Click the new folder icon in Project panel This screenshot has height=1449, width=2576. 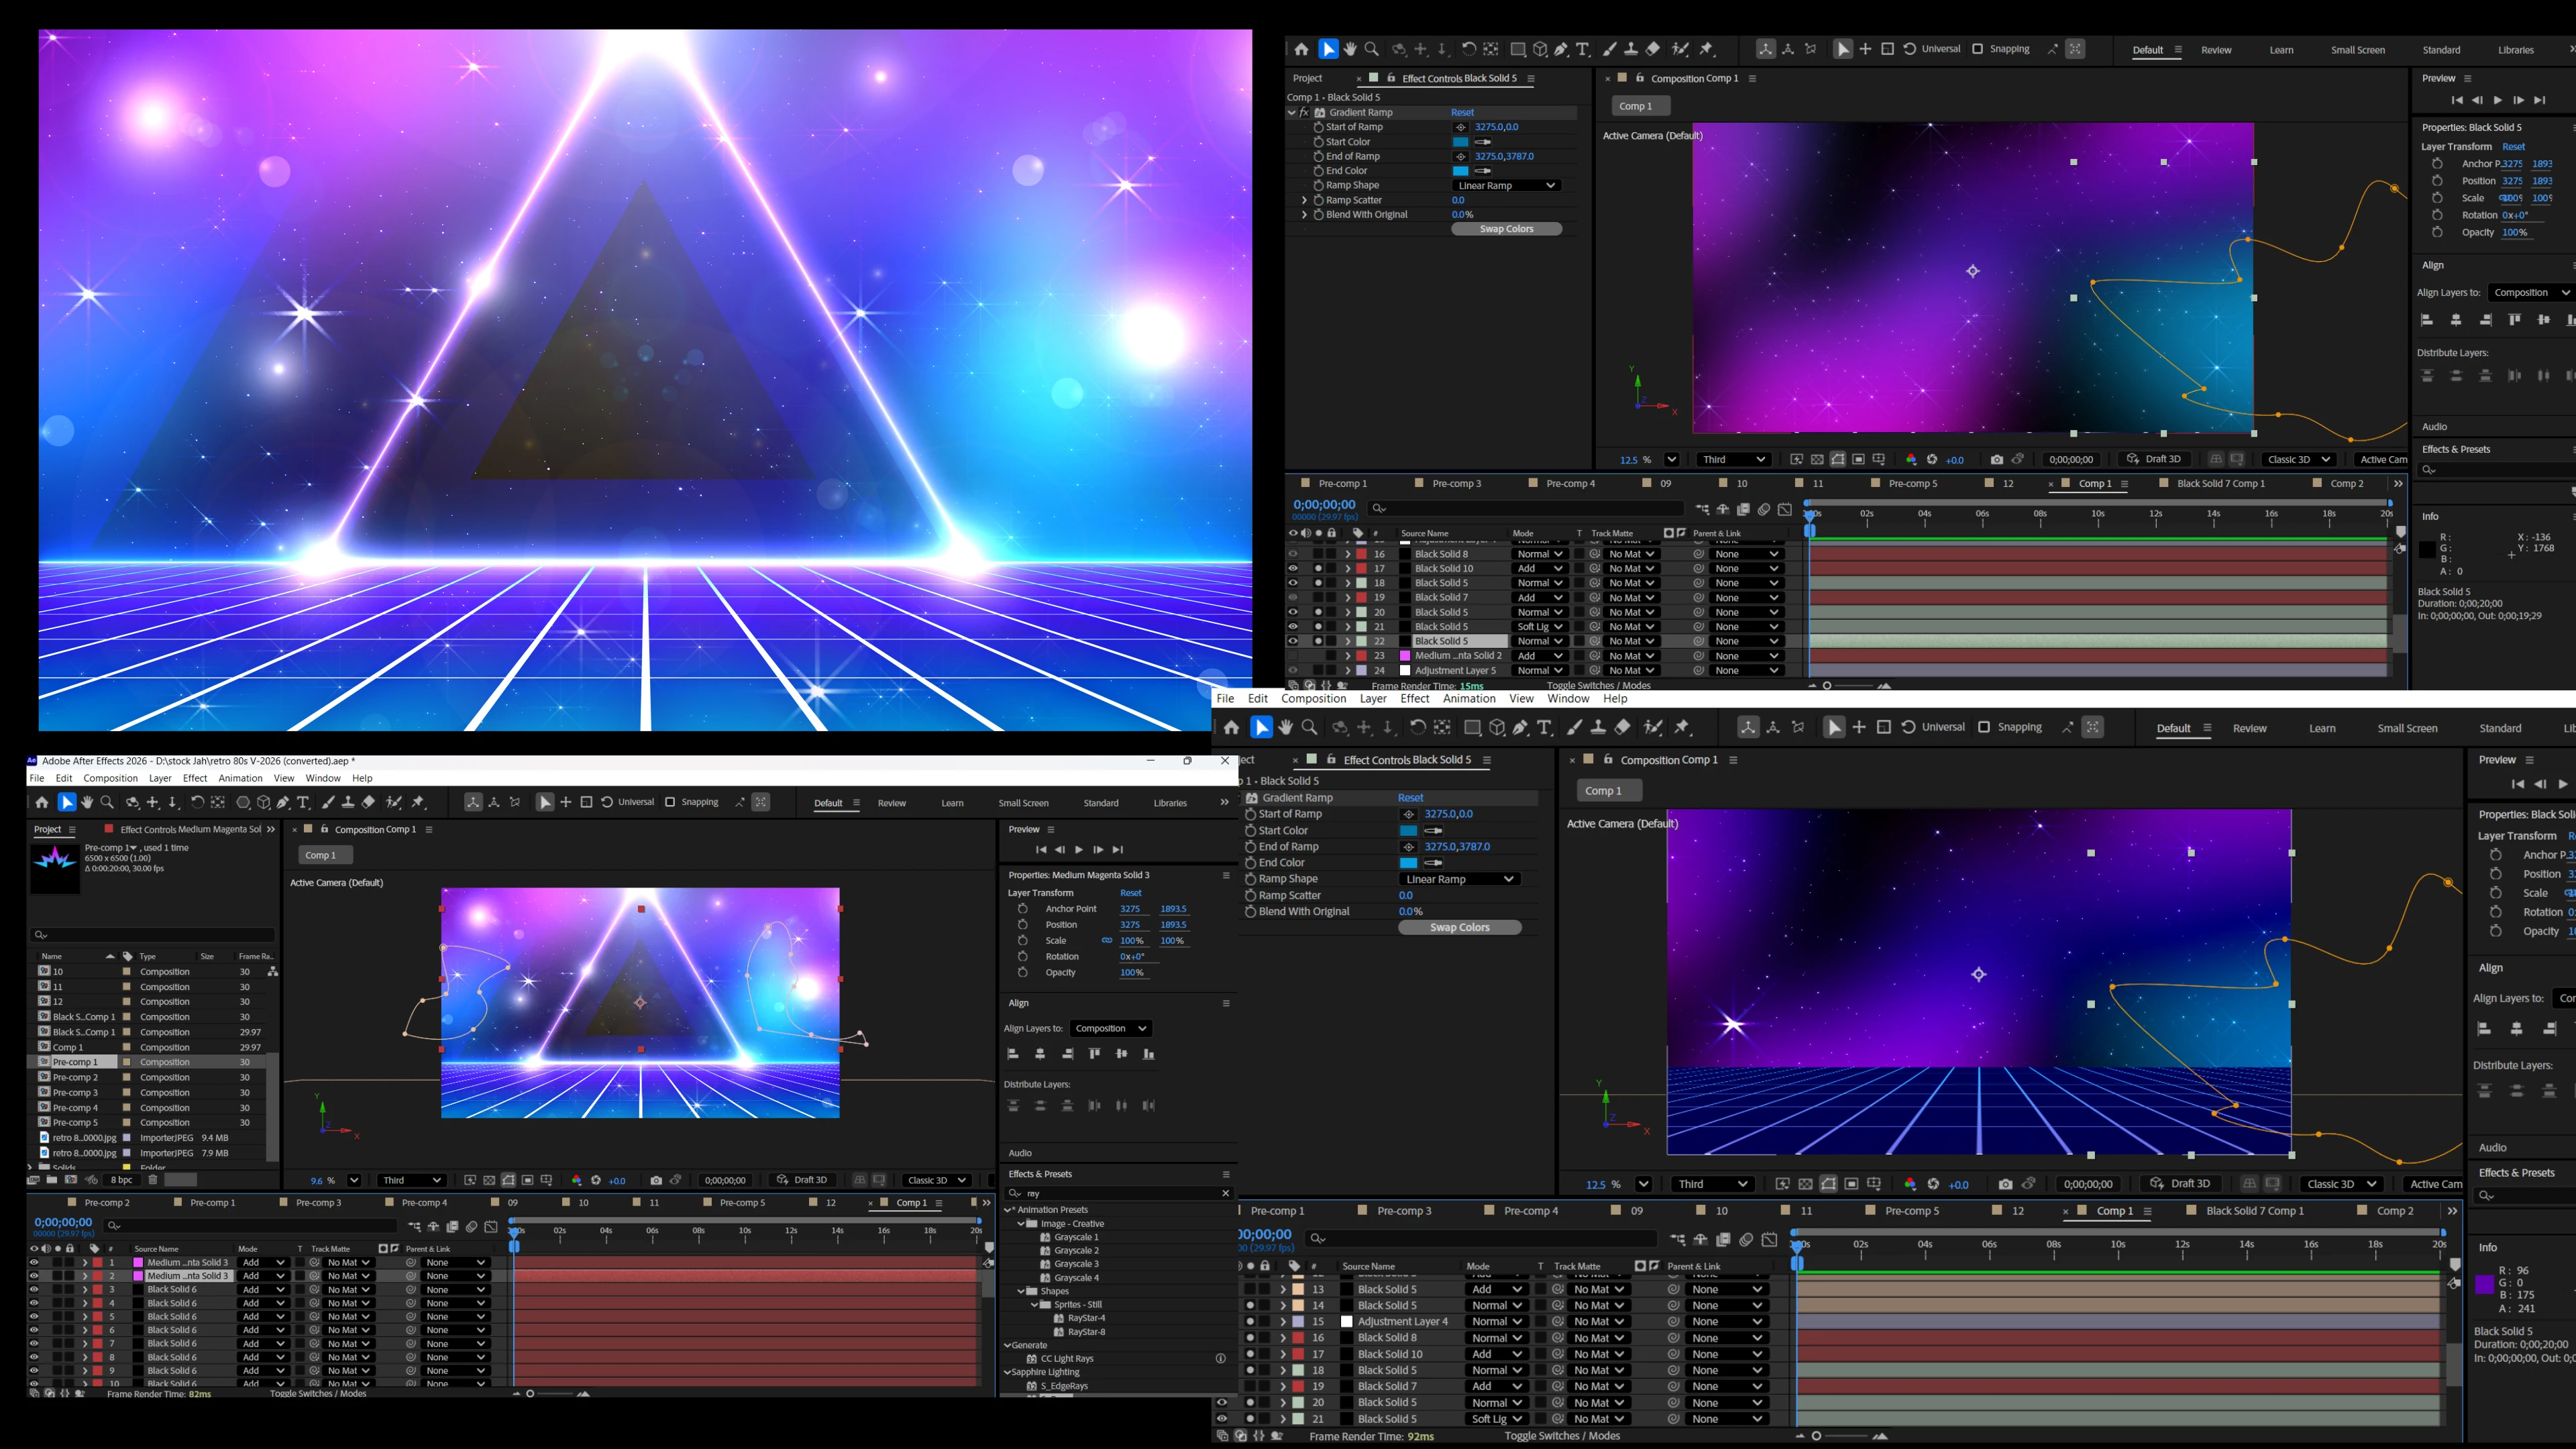point(52,1180)
